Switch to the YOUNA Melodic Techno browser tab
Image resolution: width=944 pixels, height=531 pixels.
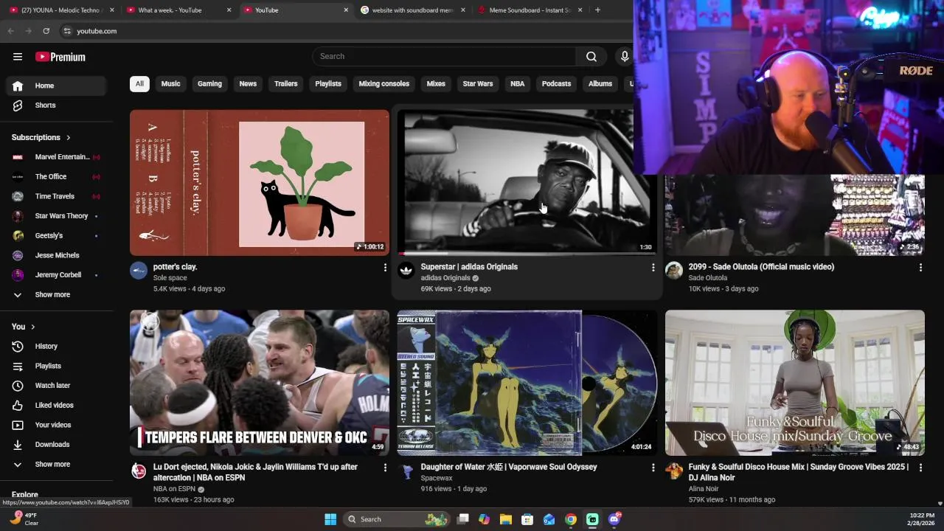point(61,10)
